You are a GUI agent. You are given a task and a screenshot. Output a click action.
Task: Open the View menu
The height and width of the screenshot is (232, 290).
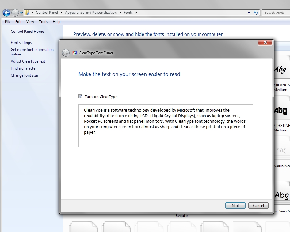30,22
